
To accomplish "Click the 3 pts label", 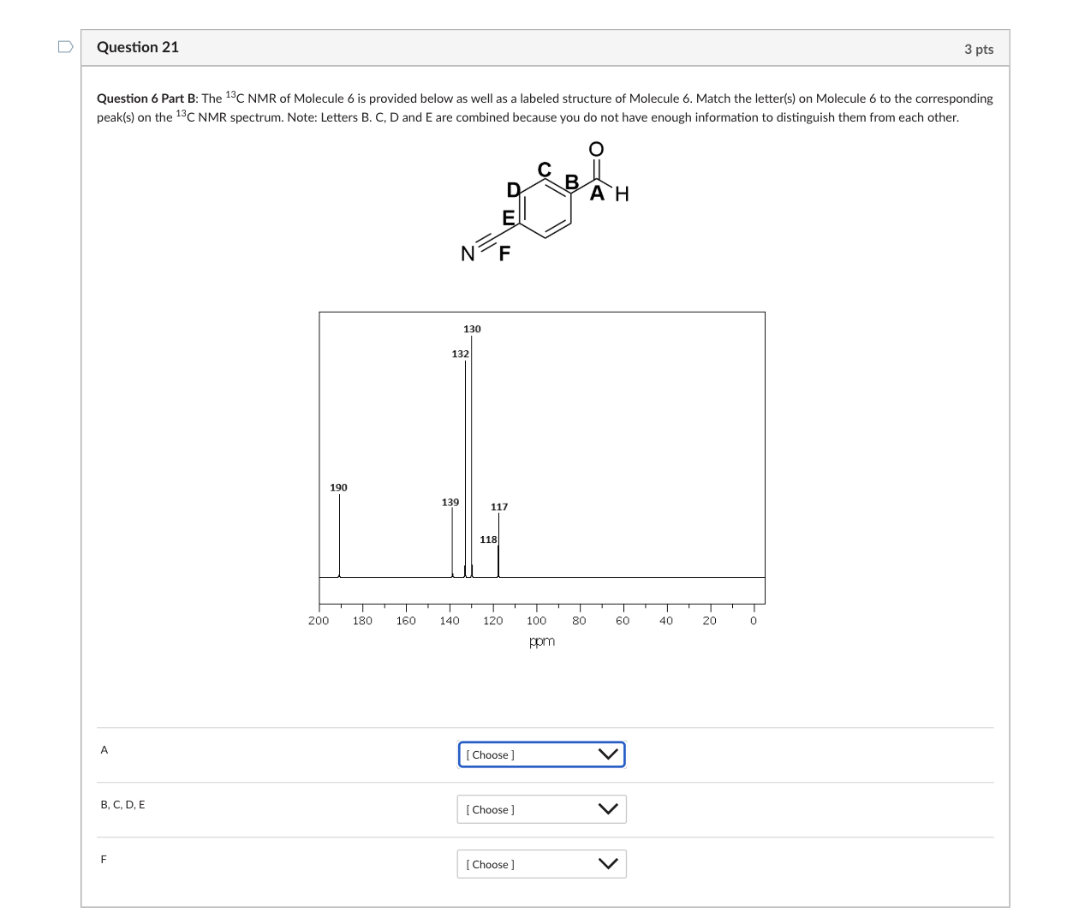I will coord(979,50).
